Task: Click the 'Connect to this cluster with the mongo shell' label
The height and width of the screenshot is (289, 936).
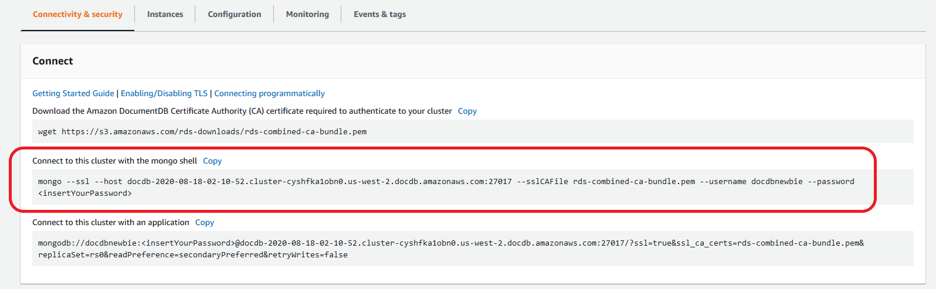Action: [x=114, y=161]
